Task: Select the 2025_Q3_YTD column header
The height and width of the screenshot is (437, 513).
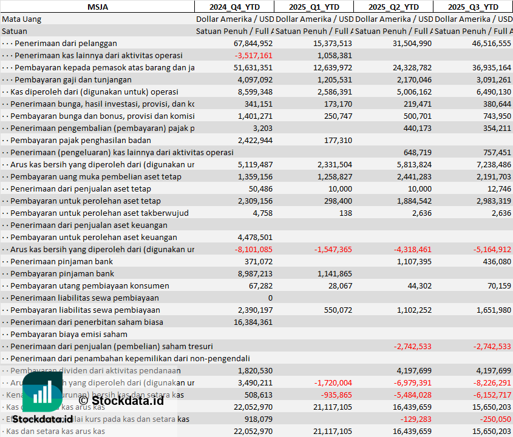Action: click(x=473, y=7)
